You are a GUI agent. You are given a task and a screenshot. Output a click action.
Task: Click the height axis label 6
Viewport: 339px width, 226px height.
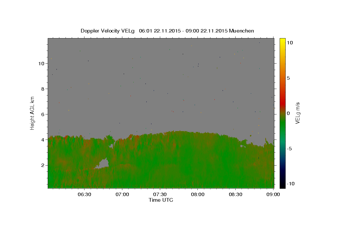pyautogui.click(x=43, y=114)
